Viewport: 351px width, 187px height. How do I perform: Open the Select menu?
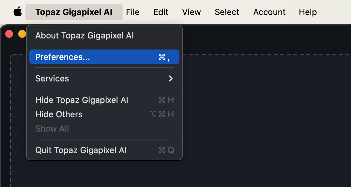227,12
